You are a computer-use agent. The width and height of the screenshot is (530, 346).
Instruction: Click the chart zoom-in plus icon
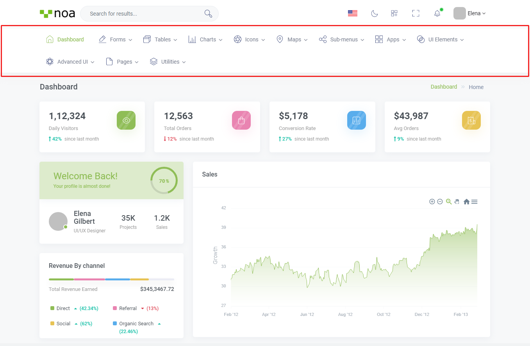coord(432,202)
